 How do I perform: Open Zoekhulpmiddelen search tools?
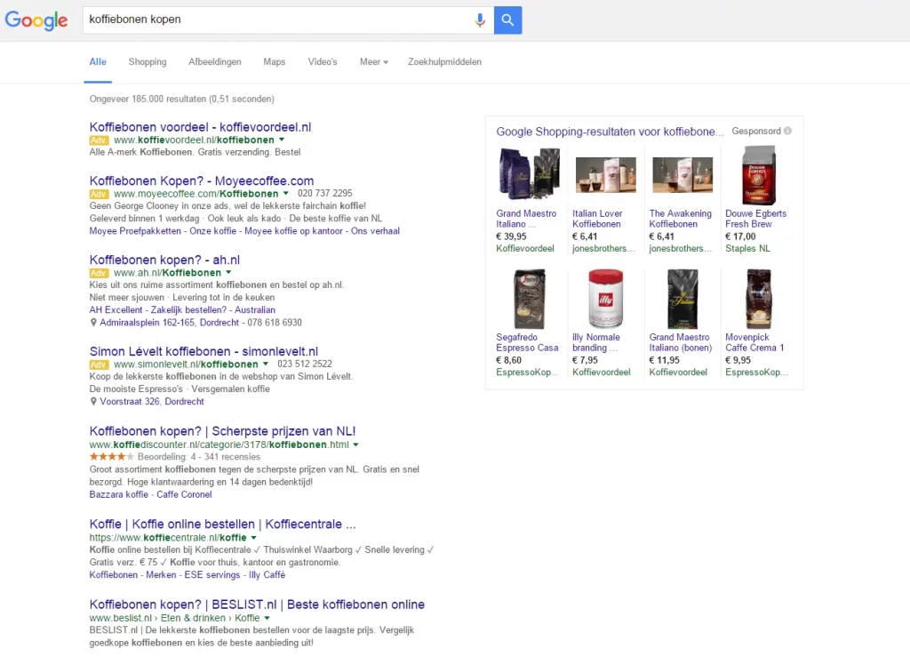444,62
